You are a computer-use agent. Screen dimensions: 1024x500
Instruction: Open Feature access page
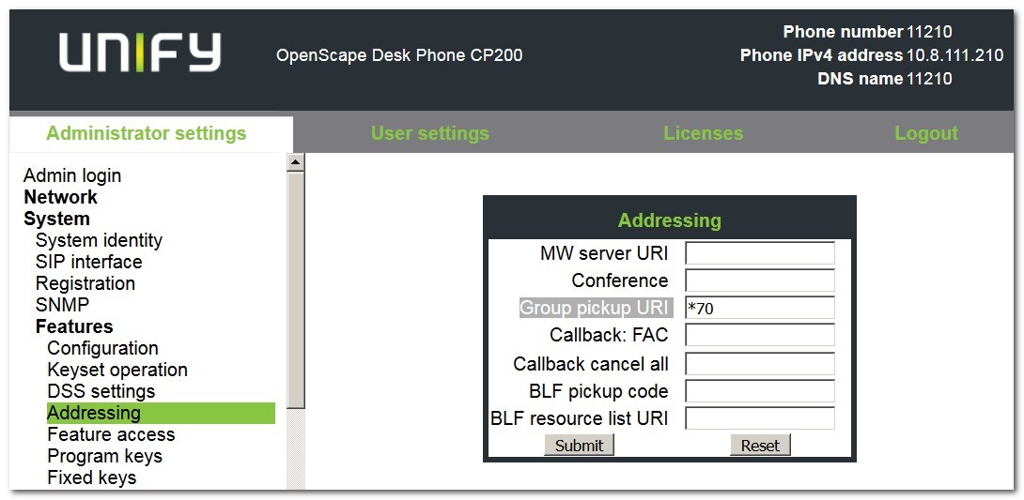(111, 434)
